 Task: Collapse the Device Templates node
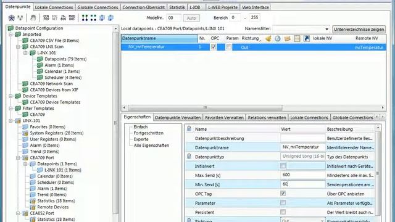click(x=10, y=96)
